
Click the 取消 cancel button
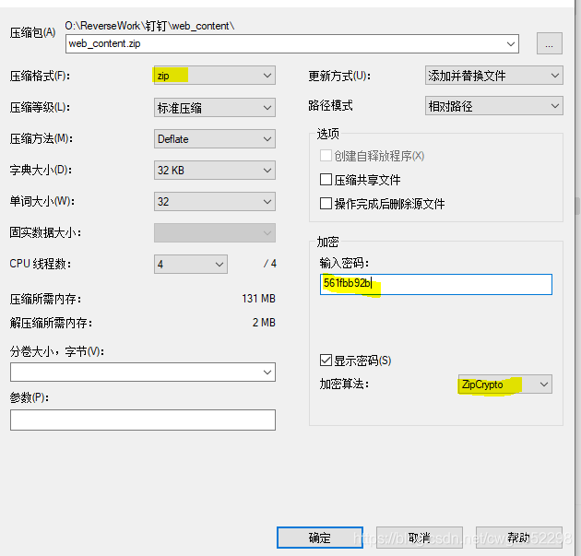(x=420, y=538)
